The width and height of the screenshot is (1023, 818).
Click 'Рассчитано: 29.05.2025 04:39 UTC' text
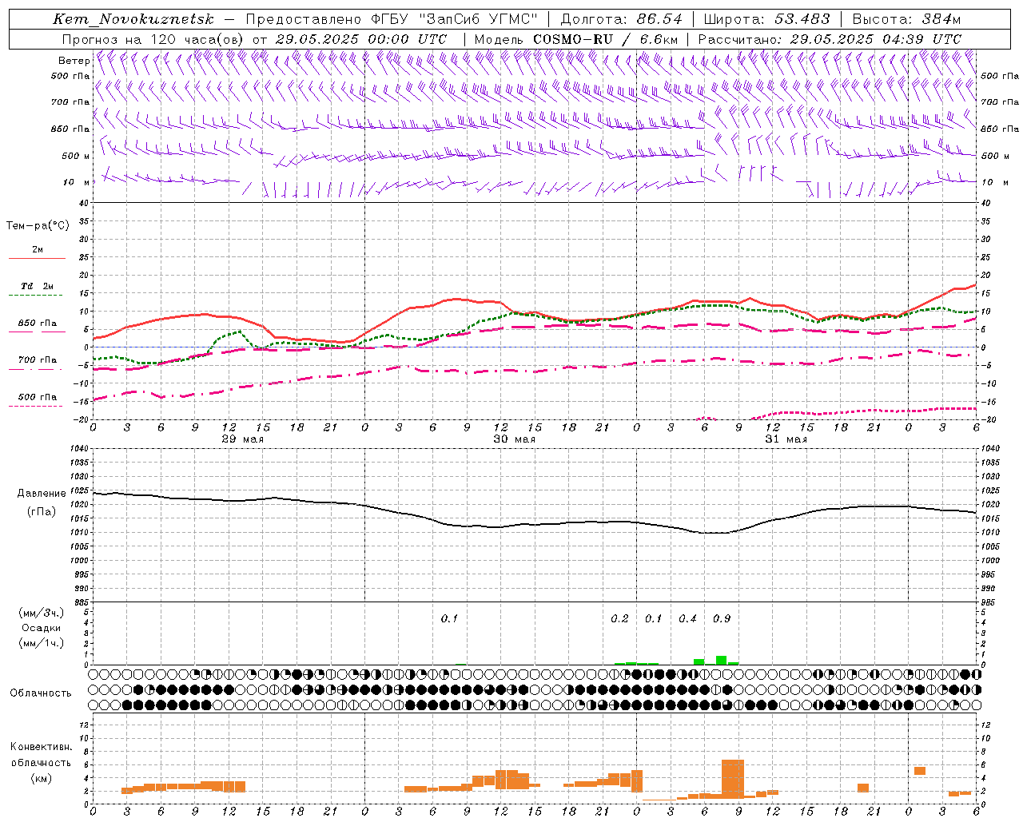[830, 39]
